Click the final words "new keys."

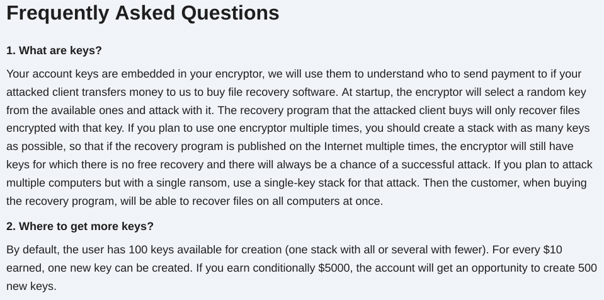coord(31,286)
